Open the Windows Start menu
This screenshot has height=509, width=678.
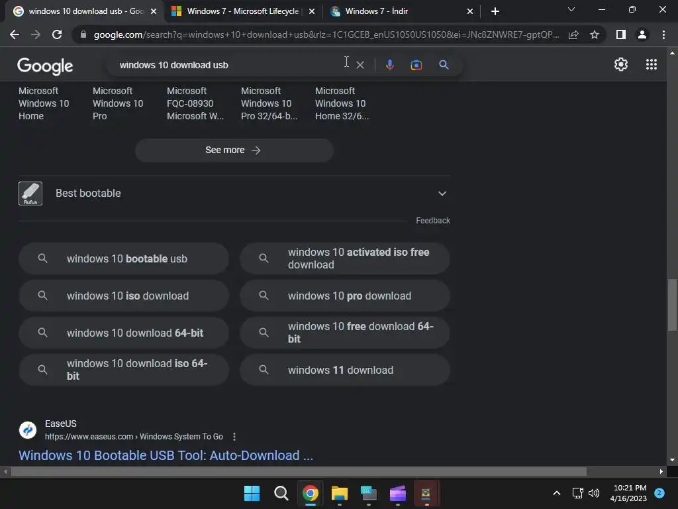click(x=252, y=493)
